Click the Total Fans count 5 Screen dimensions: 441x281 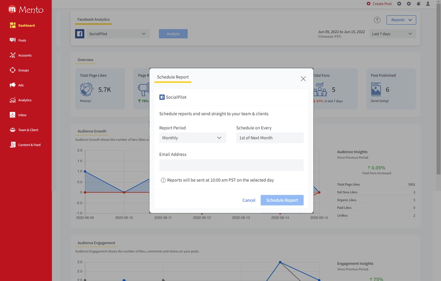pos(333,90)
